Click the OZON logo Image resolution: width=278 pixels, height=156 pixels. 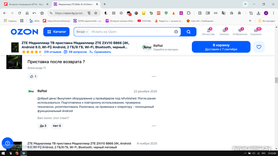click(24, 32)
